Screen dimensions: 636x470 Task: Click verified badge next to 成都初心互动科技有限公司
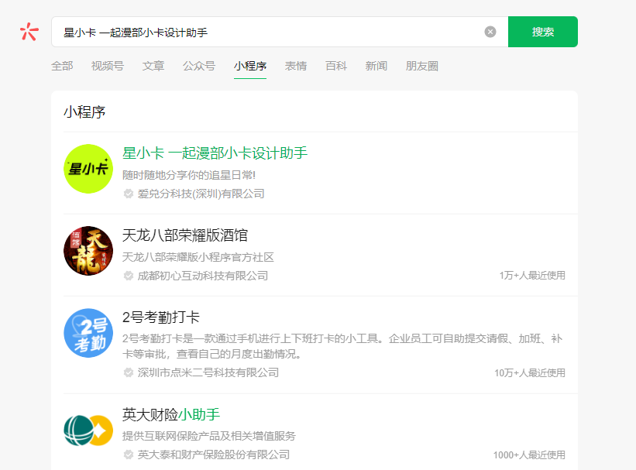(128, 276)
